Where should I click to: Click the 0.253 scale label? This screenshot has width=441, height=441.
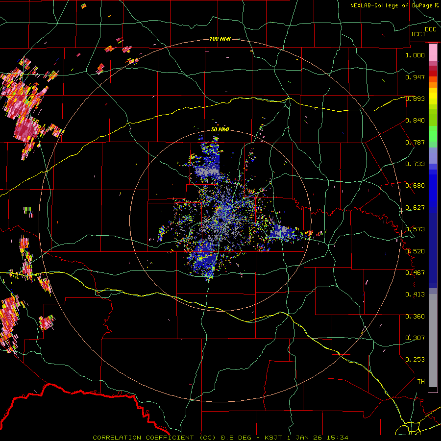[415, 360]
